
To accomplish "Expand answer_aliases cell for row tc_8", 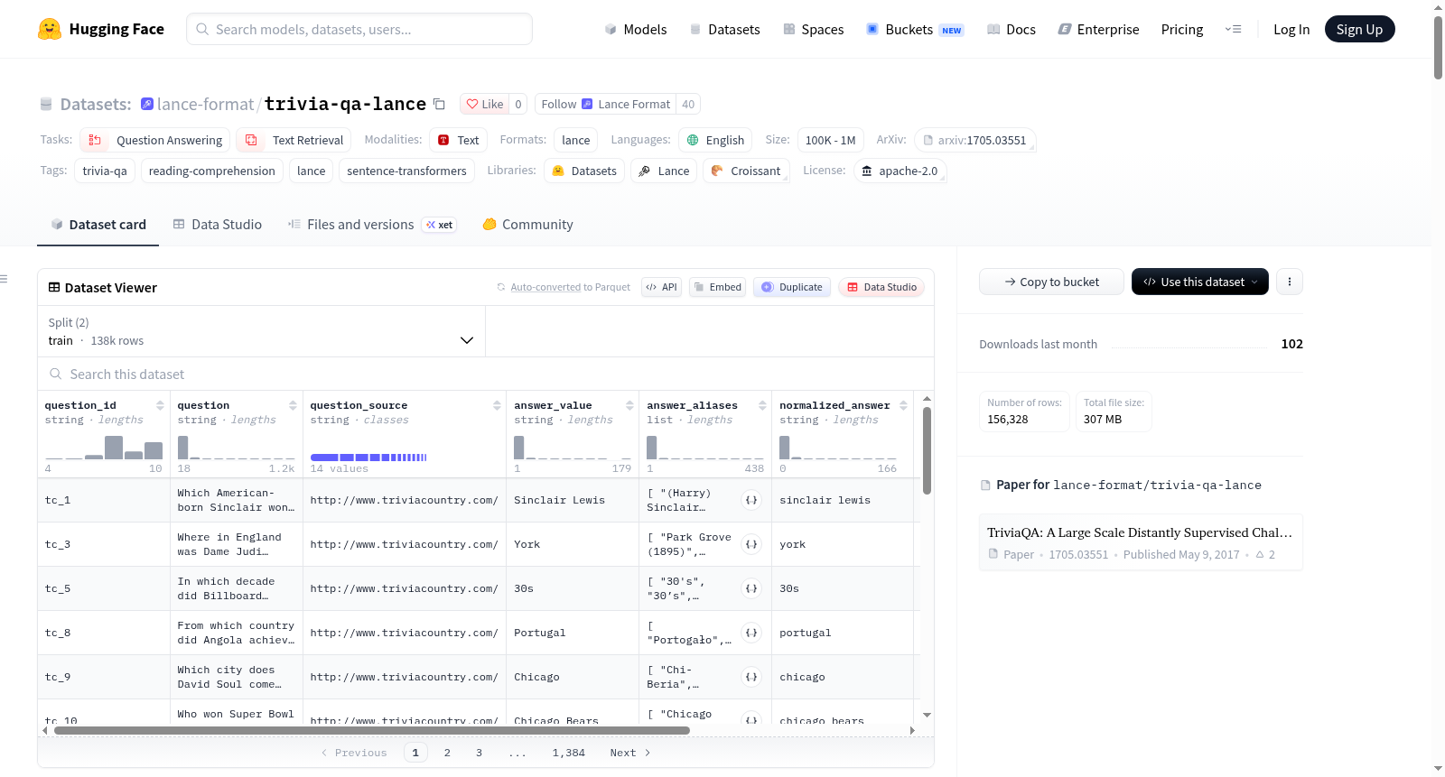I will pyautogui.click(x=751, y=633).
